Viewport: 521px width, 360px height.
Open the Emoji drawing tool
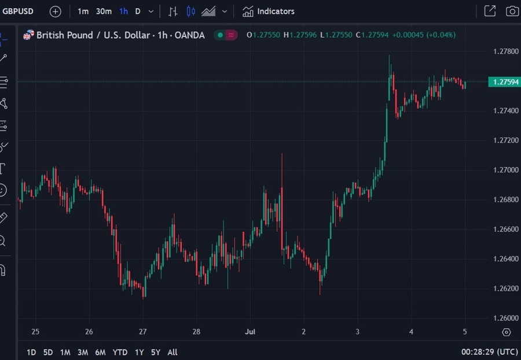tap(5, 191)
